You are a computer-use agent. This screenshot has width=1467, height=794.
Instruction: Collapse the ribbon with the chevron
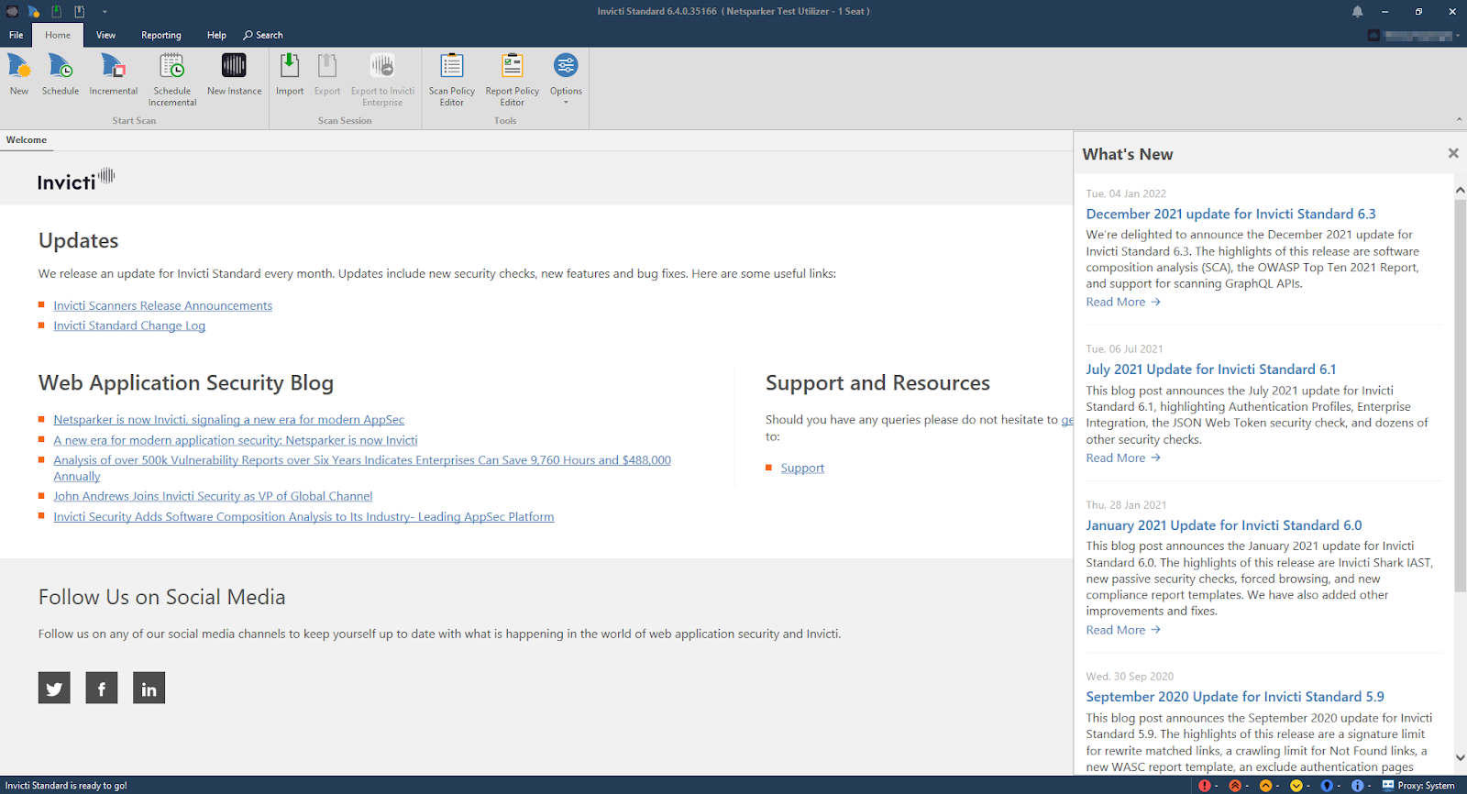point(1459,120)
